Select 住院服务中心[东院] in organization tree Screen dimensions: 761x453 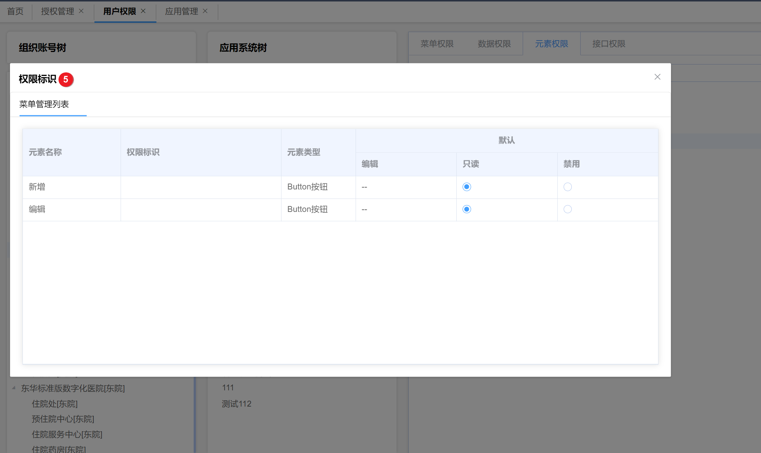[67, 435]
